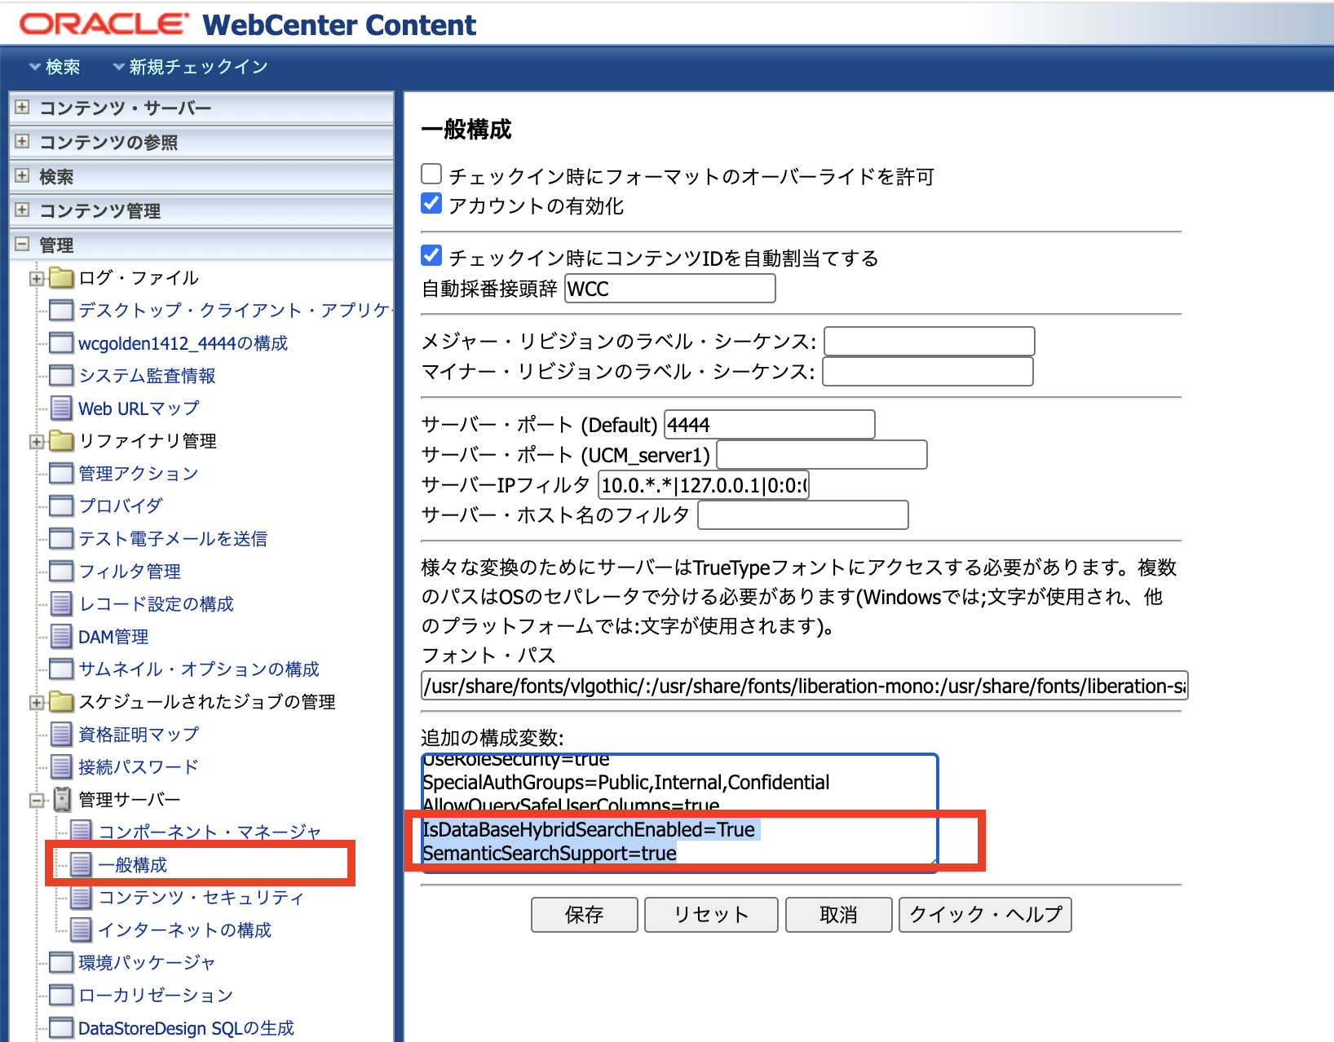Click the レコード設定の構成 document icon
Screen dimensions: 1334x1042
(61, 604)
